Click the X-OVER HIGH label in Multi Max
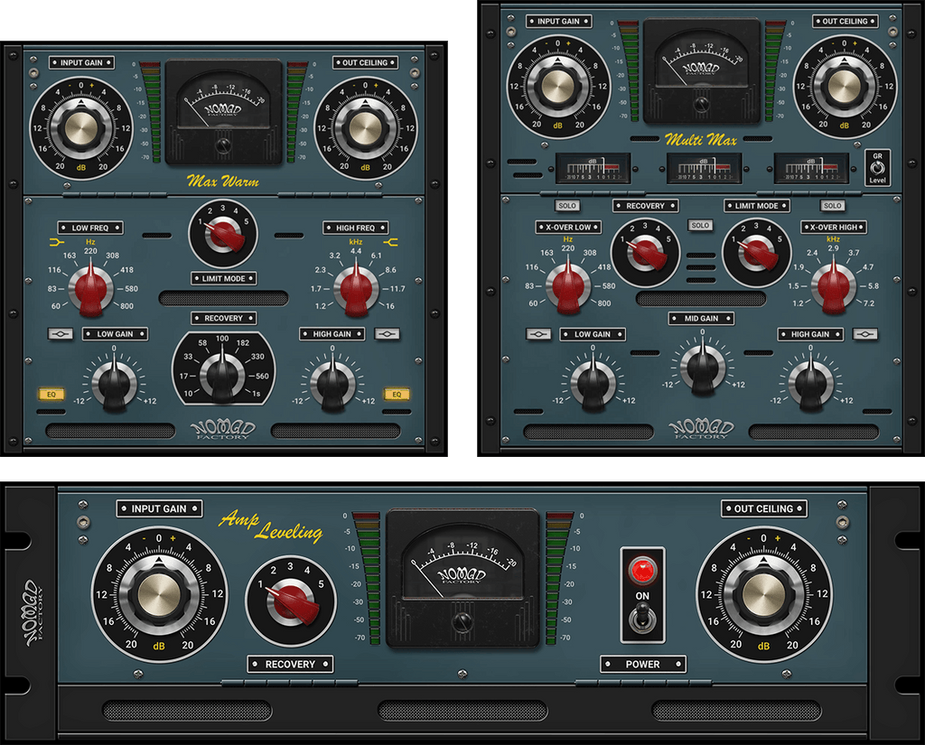Screen dimensions: 925x745 [833, 227]
